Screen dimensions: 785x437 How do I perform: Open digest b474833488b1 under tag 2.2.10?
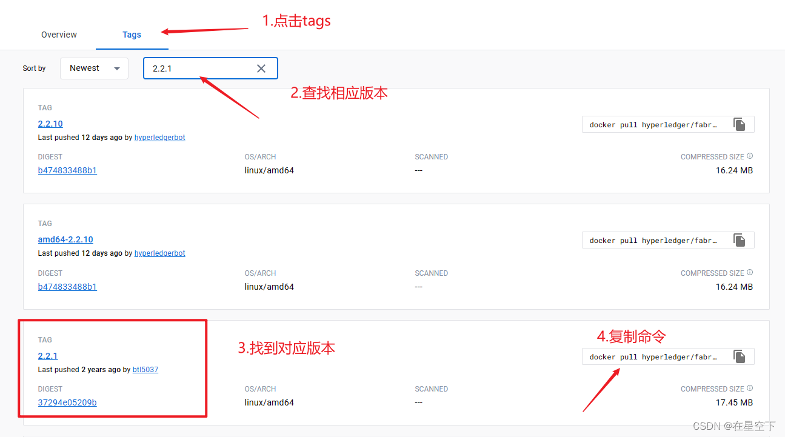[67, 170]
